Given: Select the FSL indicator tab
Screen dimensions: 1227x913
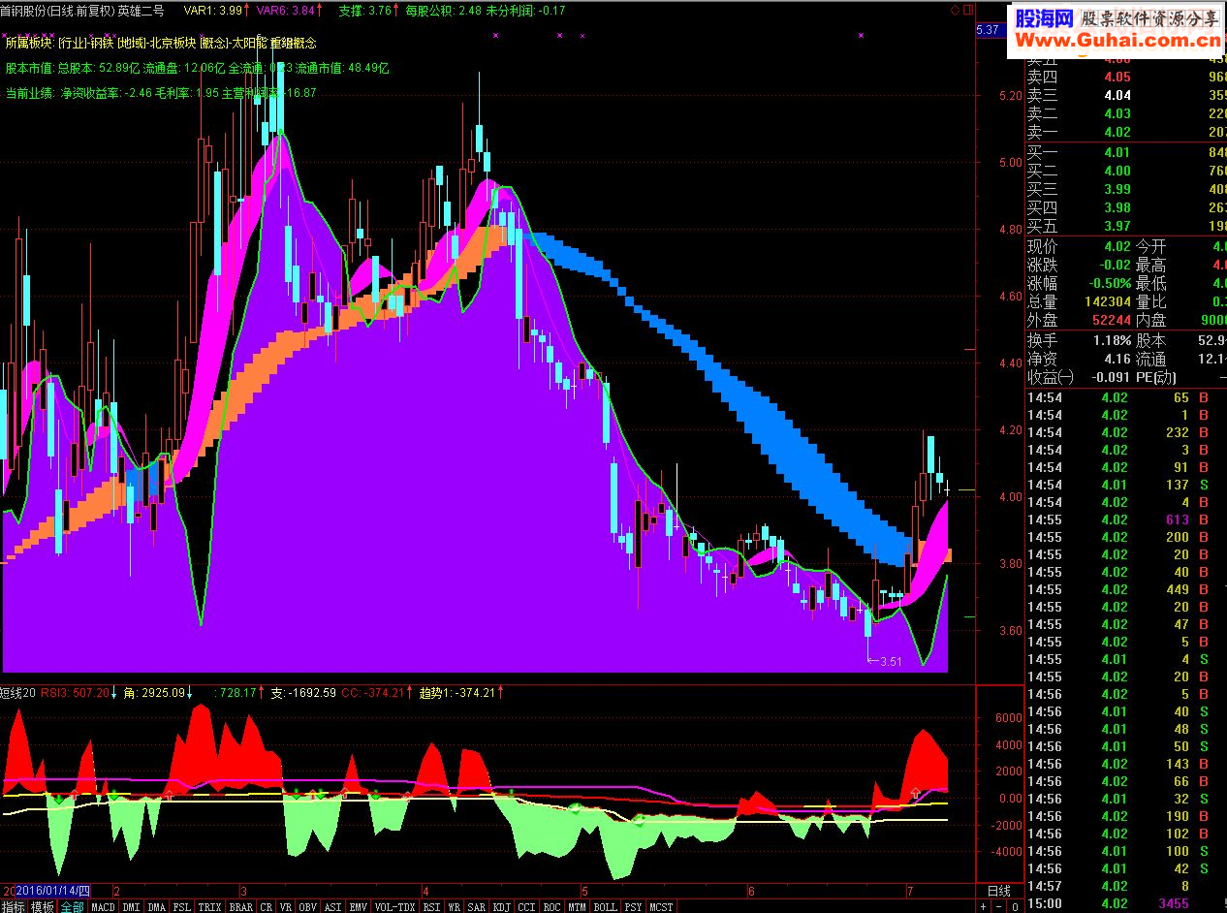Looking at the screenshot, I should coord(182,907).
